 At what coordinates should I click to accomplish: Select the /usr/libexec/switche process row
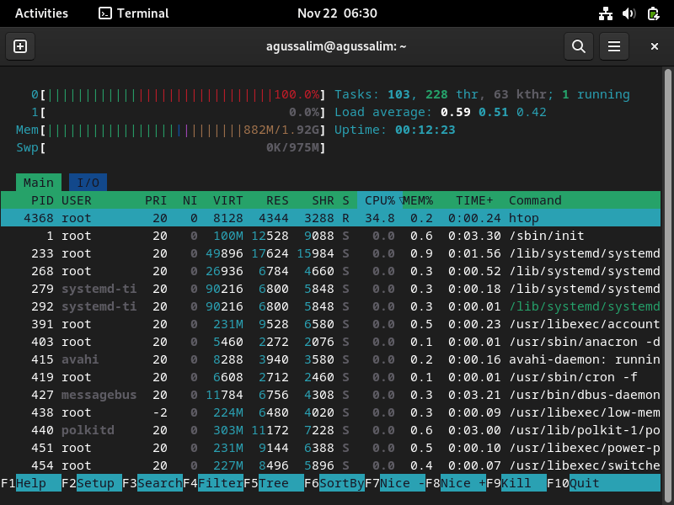330,465
